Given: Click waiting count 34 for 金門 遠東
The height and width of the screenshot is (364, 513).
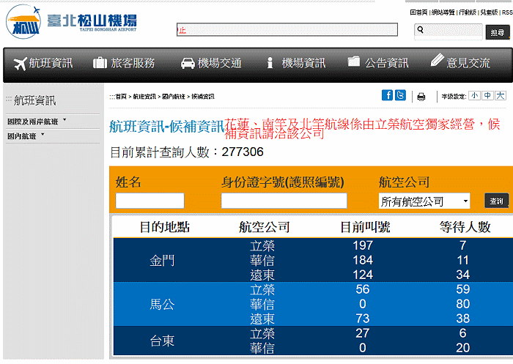Looking at the screenshot, I should (463, 275).
